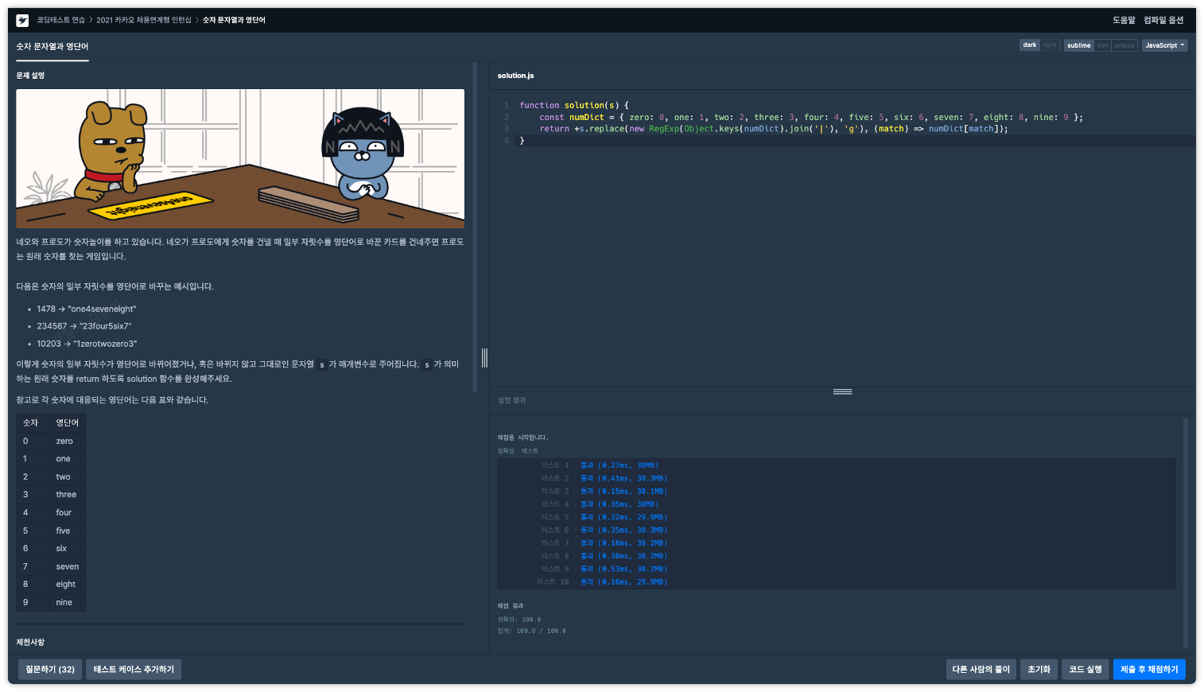1204x692 pixels.
Task: Open the 도움말 help menu
Action: coord(1124,20)
